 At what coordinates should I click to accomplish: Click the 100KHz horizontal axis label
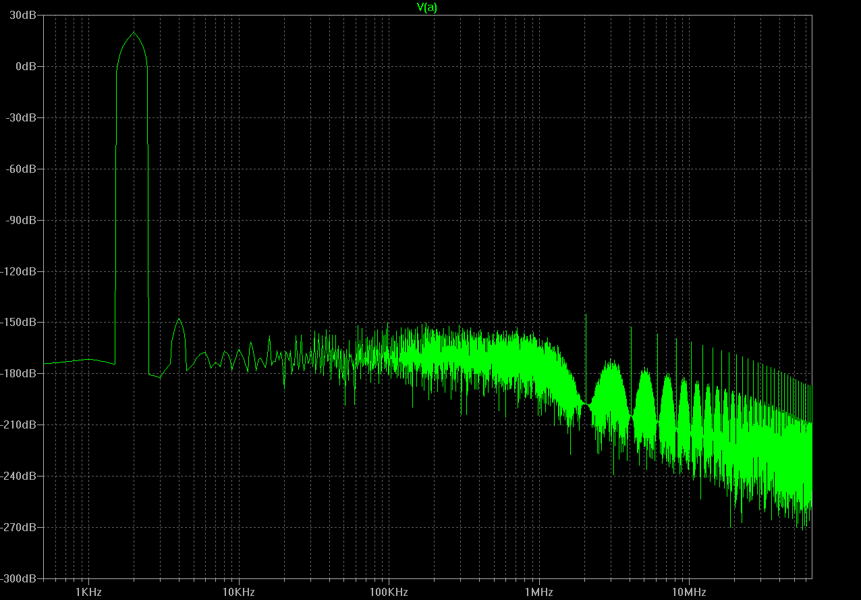[389, 592]
